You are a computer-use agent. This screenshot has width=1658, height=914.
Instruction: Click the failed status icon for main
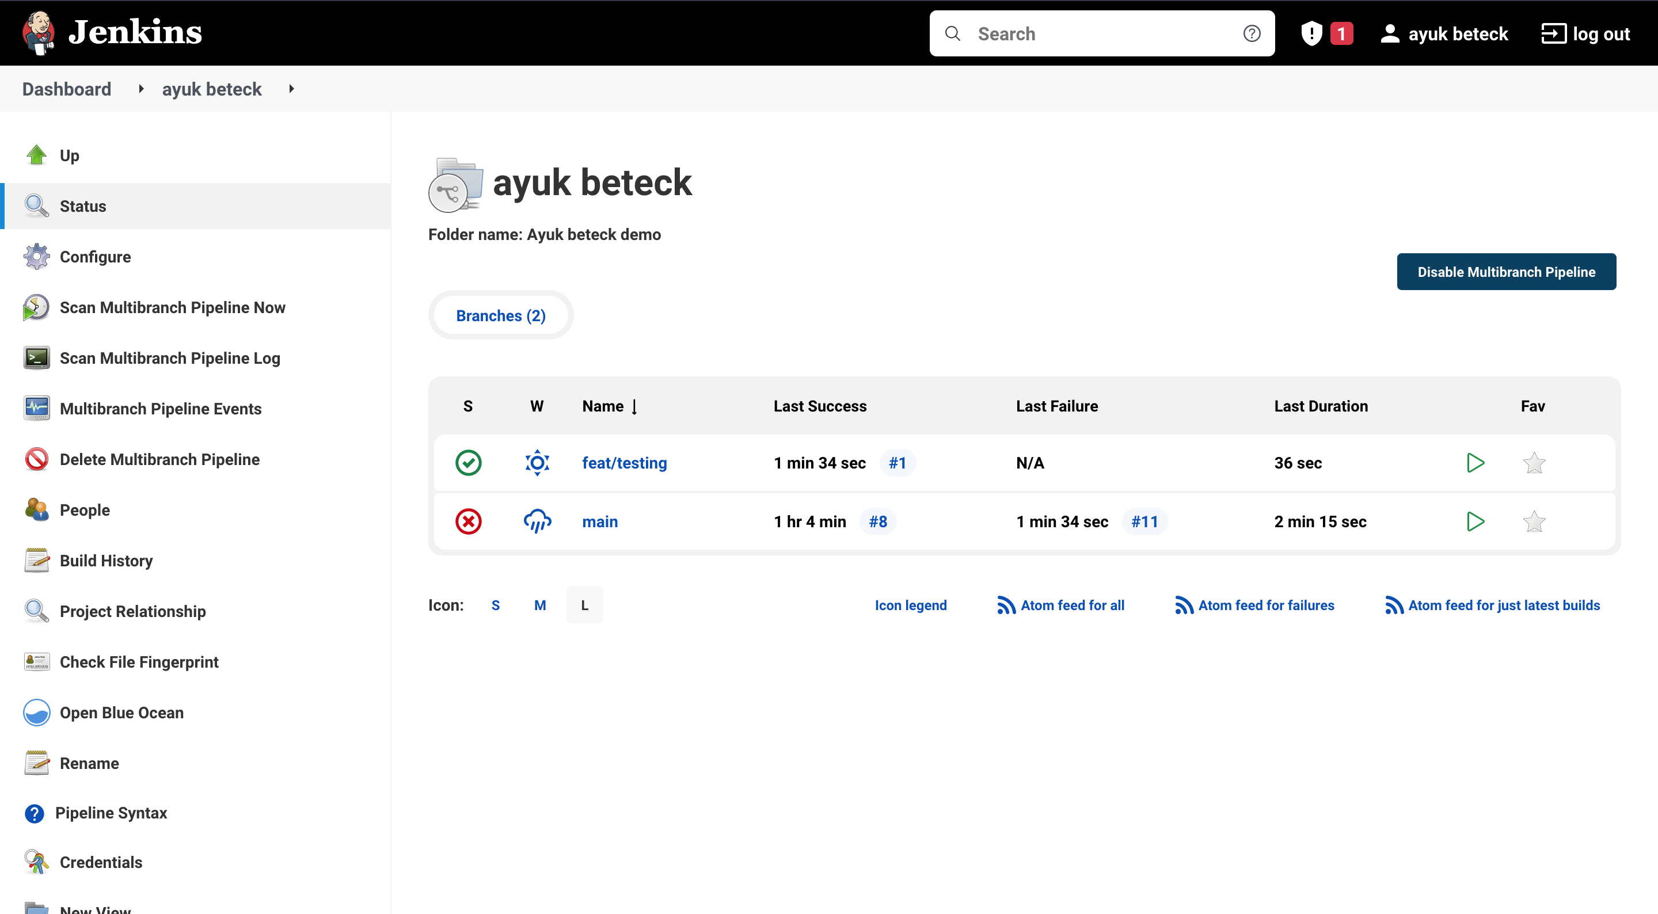click(x=468, y=521)
